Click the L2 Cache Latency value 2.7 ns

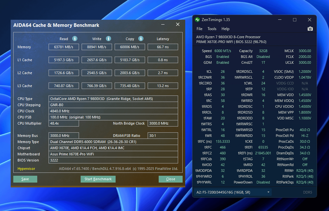(x=163, y=73)
